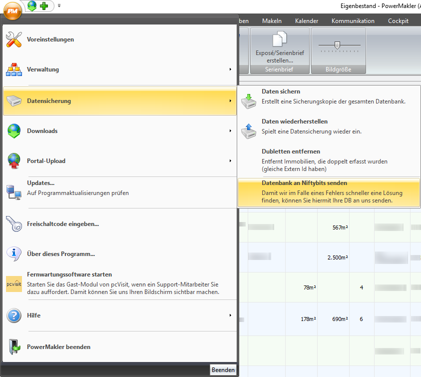This screenshot has width=421, height=377.
Task: Click the room count cell showing 4
Action: point(362,287)
